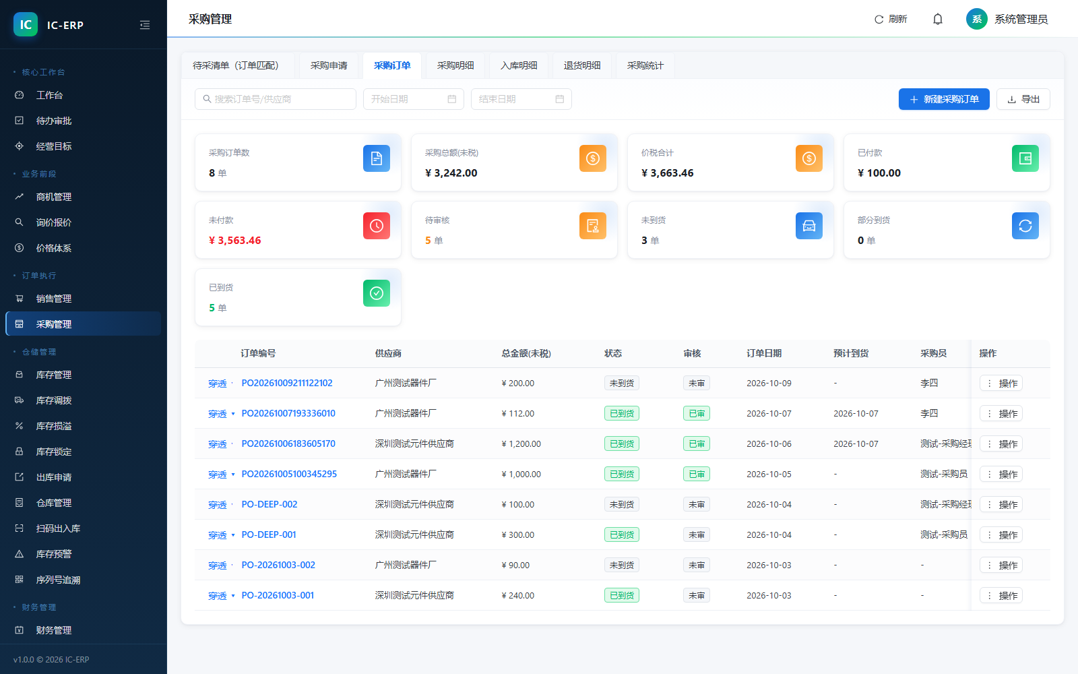1078x674 pixels.
Task: Open order link PO-DEEP-002
Action: point(269,504)
